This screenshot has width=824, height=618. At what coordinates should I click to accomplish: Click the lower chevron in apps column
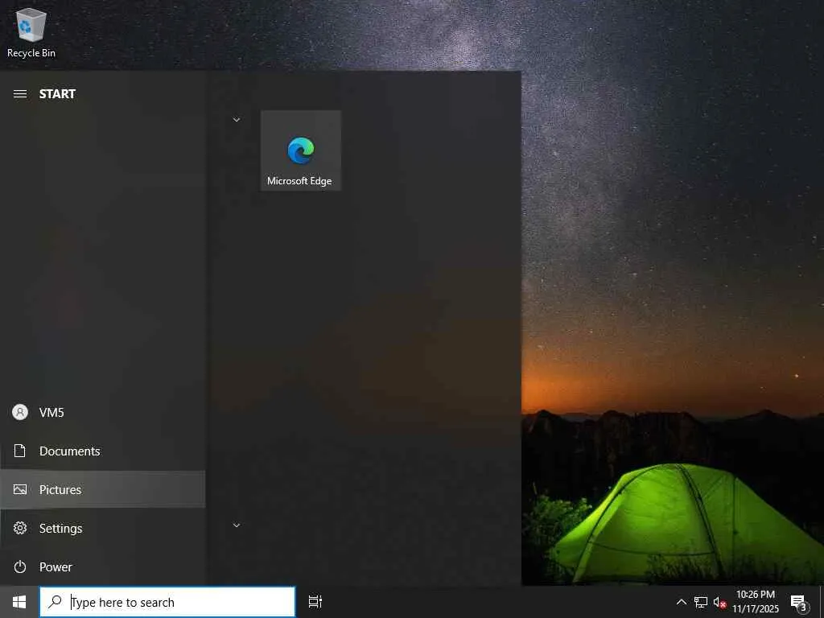[x=237, y=525]
